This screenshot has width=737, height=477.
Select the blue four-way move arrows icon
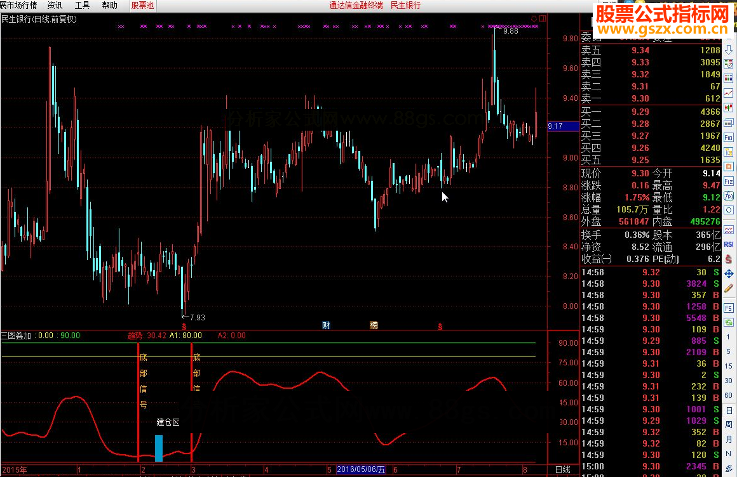[729, 274]
